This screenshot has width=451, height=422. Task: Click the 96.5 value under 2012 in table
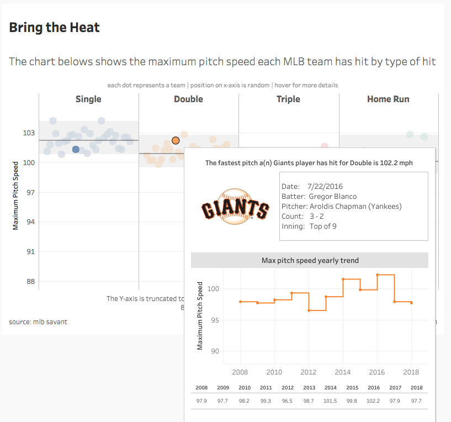pyautogui.click(x=288, y=400)
